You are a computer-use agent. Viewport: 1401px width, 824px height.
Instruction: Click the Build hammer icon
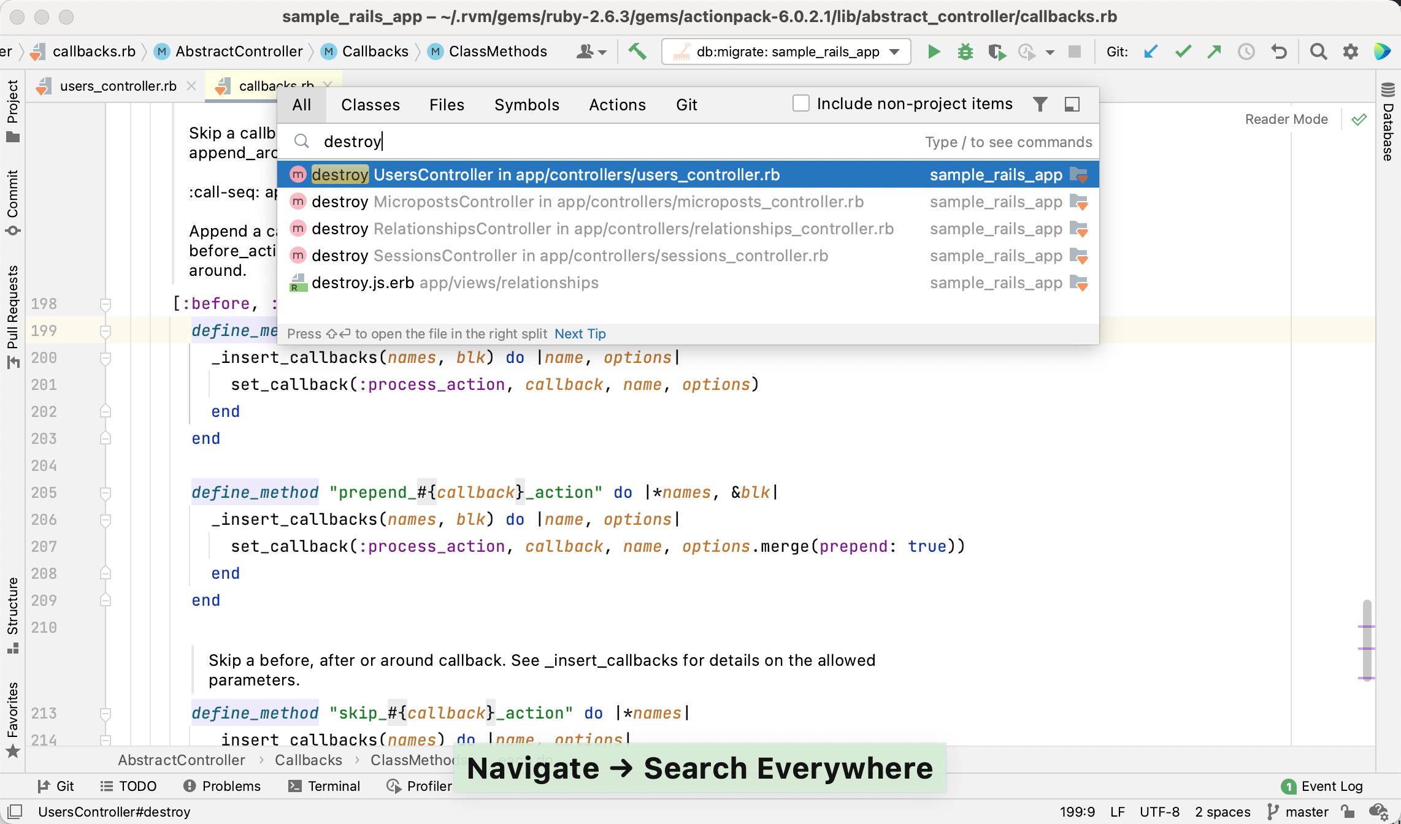(637, 51)
